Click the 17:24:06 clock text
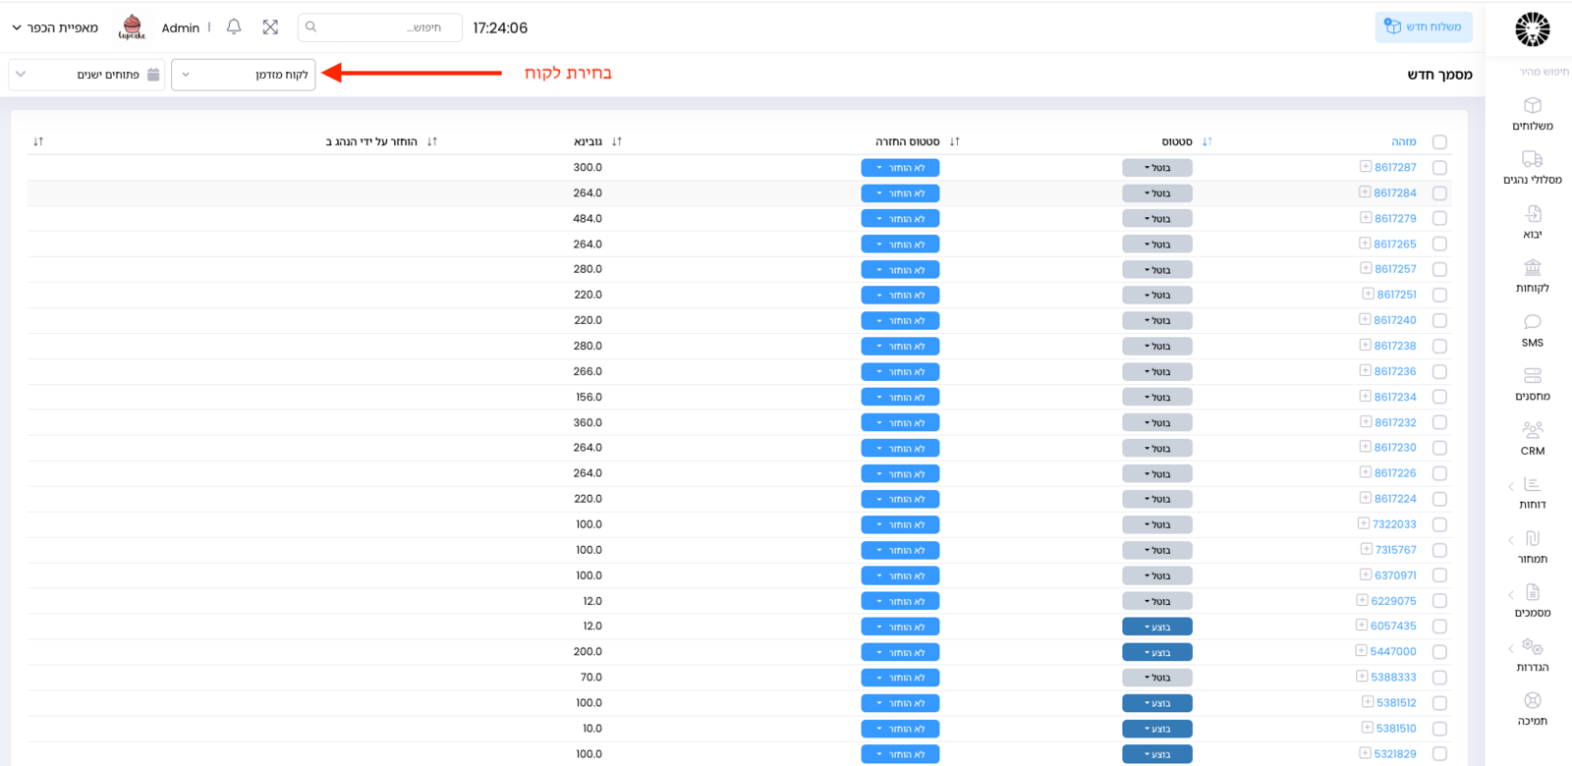Image resolution: width=1572 pixels, height=766 pixels. point(500,28)
